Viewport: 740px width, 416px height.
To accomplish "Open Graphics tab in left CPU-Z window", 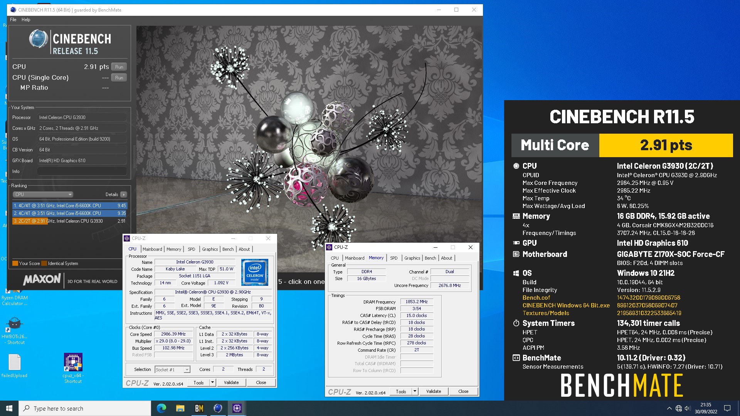I will (210, 249).
